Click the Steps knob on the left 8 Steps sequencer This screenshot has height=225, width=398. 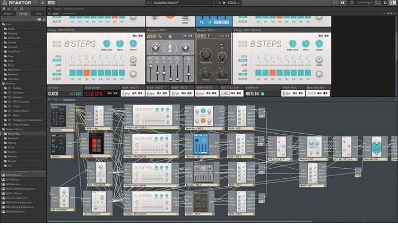120,44
